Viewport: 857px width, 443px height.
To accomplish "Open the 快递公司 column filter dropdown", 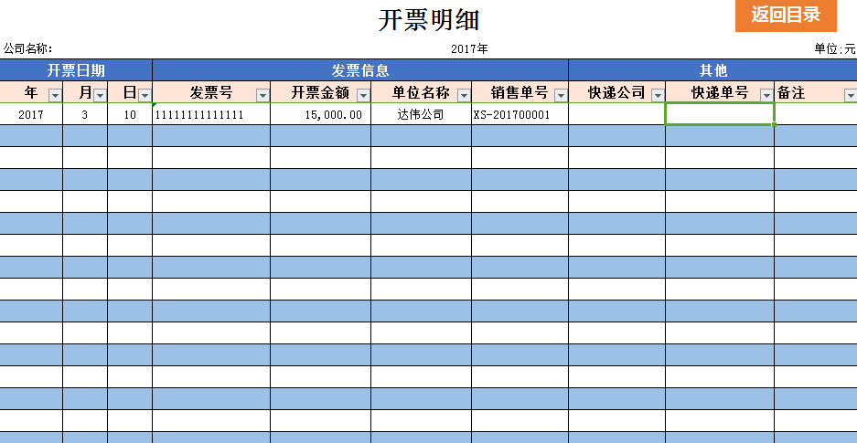I will [x=658, y=96].
